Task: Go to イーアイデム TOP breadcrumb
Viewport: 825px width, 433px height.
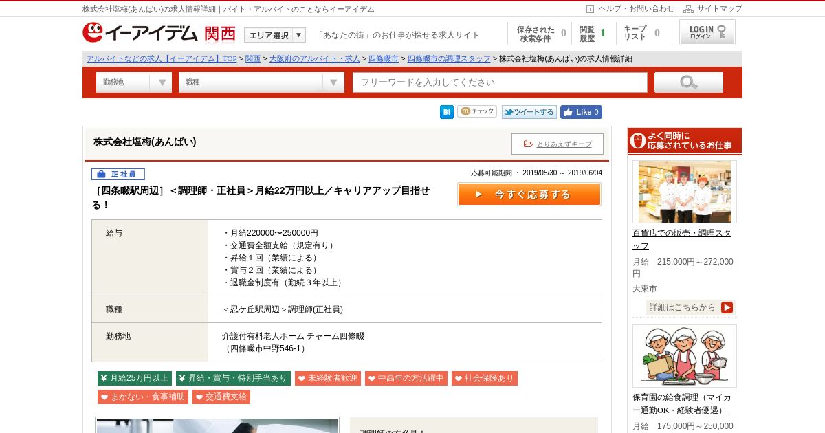Action: tap(162, 59)
